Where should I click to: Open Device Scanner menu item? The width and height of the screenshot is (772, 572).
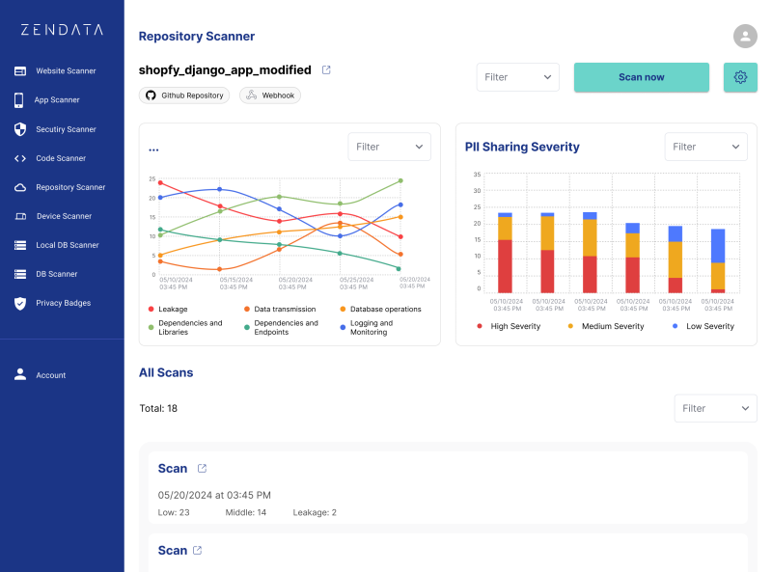(64, 216)
